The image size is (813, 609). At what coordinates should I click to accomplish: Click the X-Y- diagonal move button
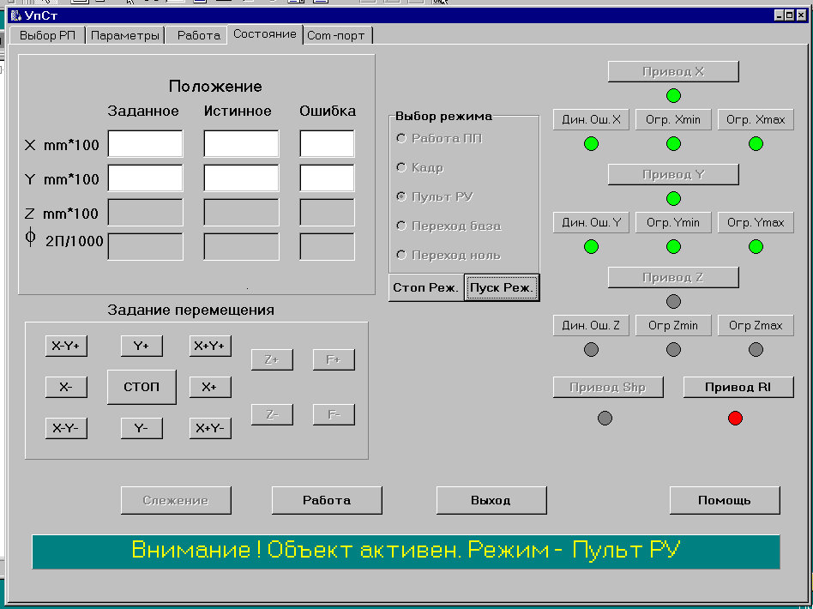(x=66, y=428)
